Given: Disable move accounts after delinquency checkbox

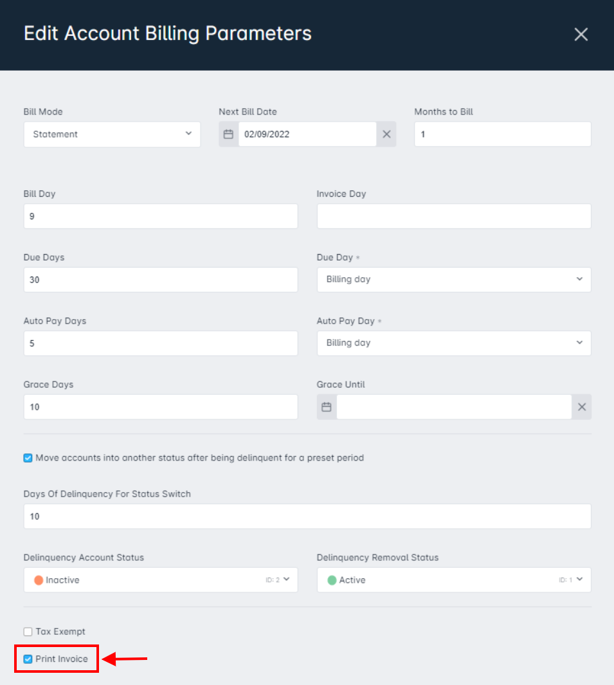Looking at the screenshot, I should 28,458.
